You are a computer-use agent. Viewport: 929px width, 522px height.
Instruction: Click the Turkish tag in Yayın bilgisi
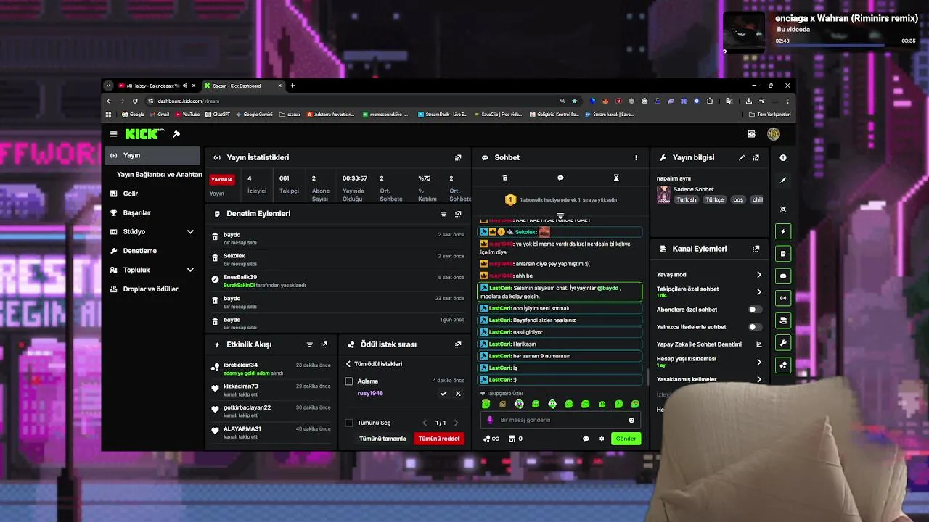point(687,199)
